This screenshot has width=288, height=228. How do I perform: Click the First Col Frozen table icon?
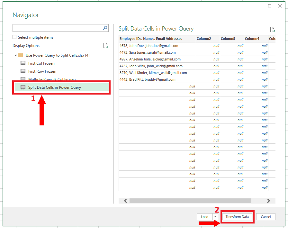23,63
